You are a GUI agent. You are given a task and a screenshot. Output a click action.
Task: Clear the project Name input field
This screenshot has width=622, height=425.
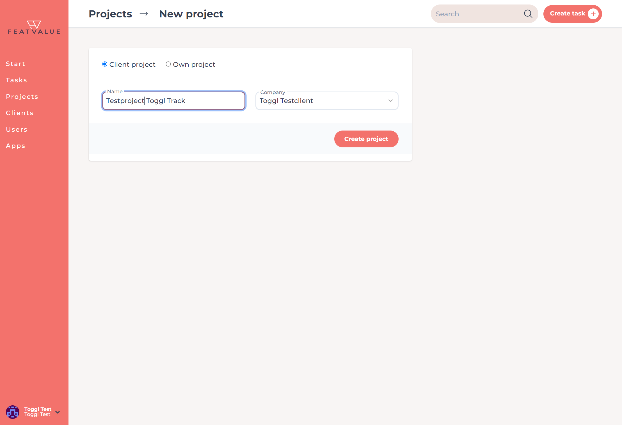pos(173,101)
